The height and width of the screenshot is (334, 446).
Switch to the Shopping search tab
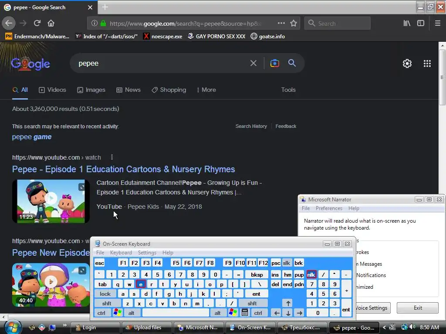(x=169, y=90)
